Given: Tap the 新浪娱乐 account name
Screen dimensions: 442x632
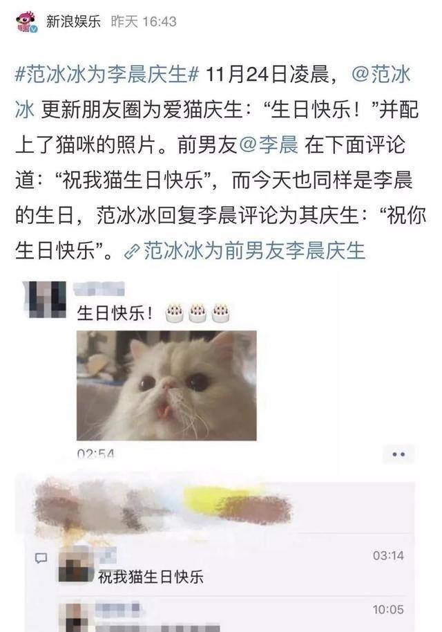Looking at the screenshot, I should click(73, 21).
